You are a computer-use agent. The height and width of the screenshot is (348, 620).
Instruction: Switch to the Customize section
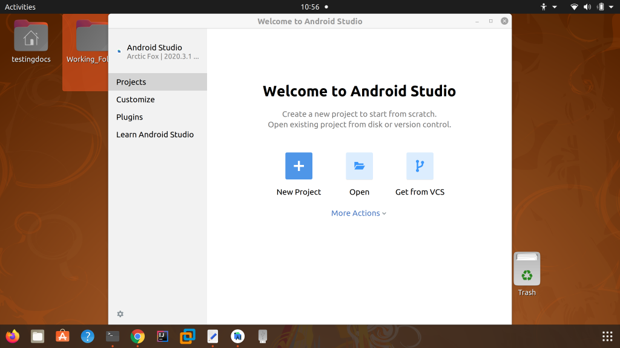pyautogui.click(x=135, y=99)
